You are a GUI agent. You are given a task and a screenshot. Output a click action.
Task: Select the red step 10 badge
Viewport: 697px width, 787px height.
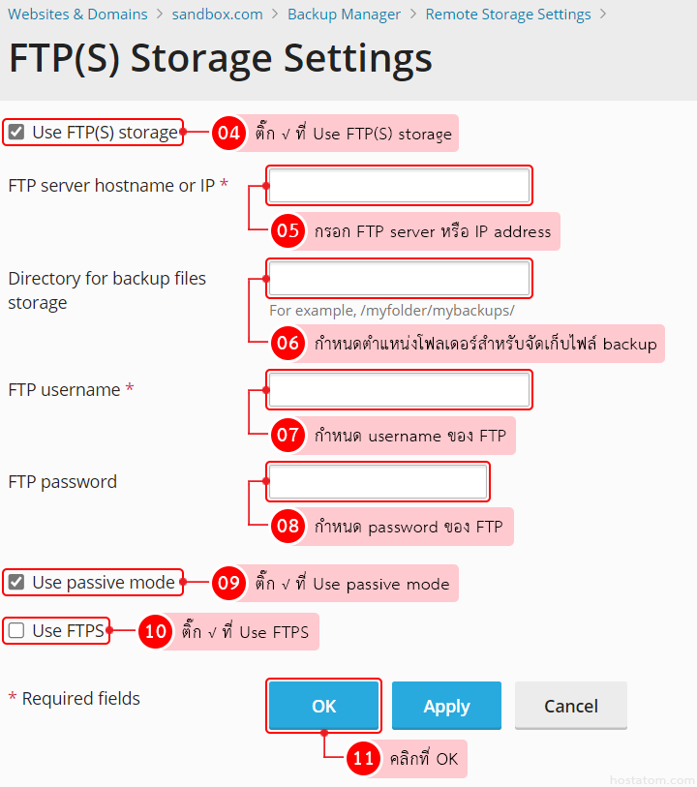coord(155,632)
